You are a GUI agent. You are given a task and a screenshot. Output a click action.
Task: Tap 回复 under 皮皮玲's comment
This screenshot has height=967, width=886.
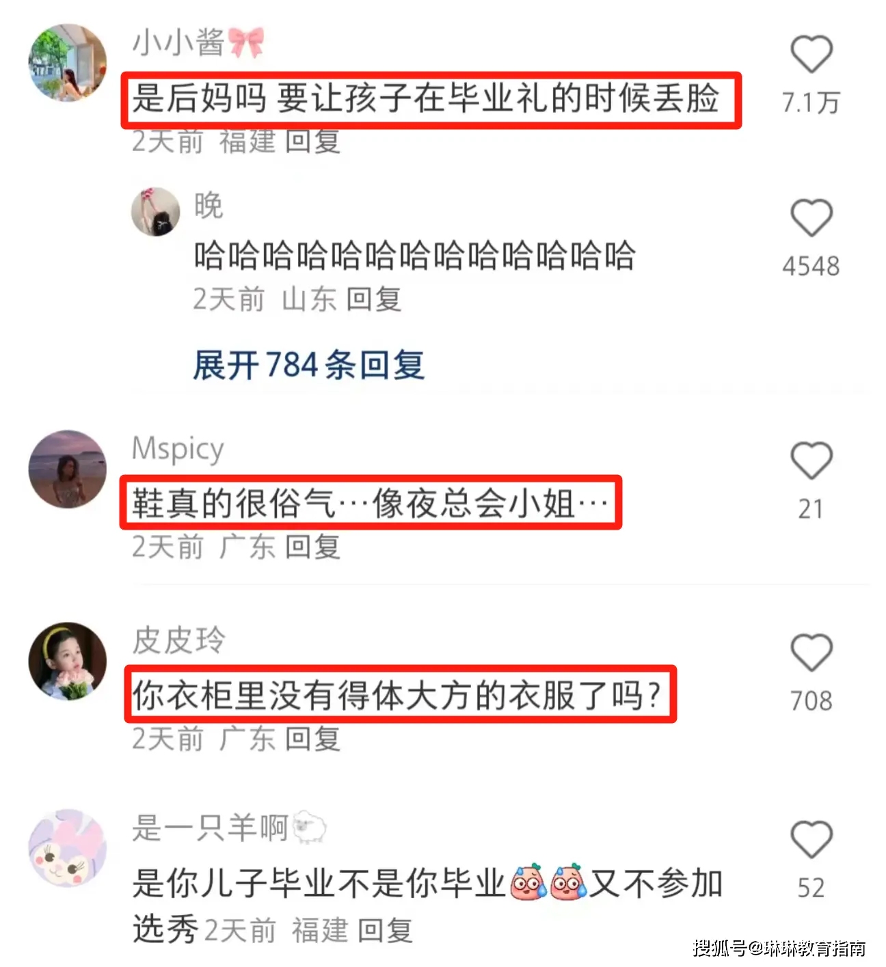(x=312, y=739)
